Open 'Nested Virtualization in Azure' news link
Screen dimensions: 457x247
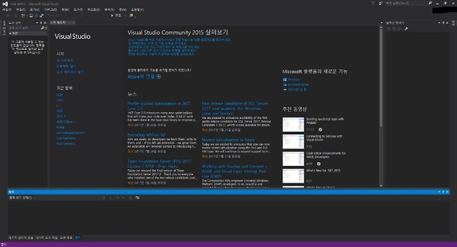pos(228,140)
